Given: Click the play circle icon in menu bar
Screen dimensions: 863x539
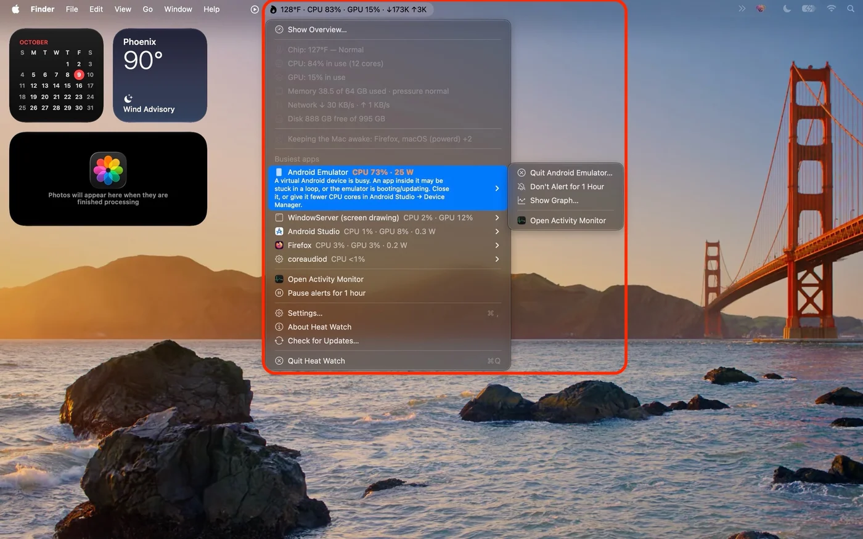Looking at the screenshot, I should pos(255,9).
